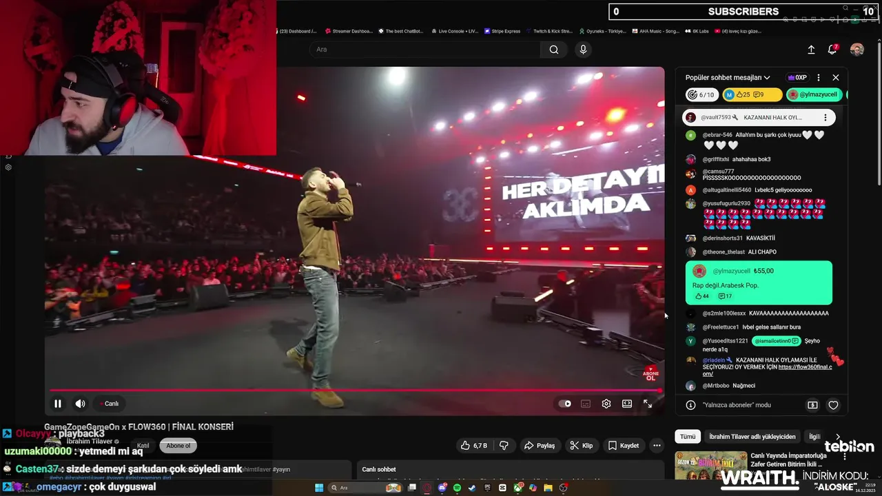This screenshot has height=496, width=882.
Task: Click the red Canlı live indicator
Action: (109, 404)
